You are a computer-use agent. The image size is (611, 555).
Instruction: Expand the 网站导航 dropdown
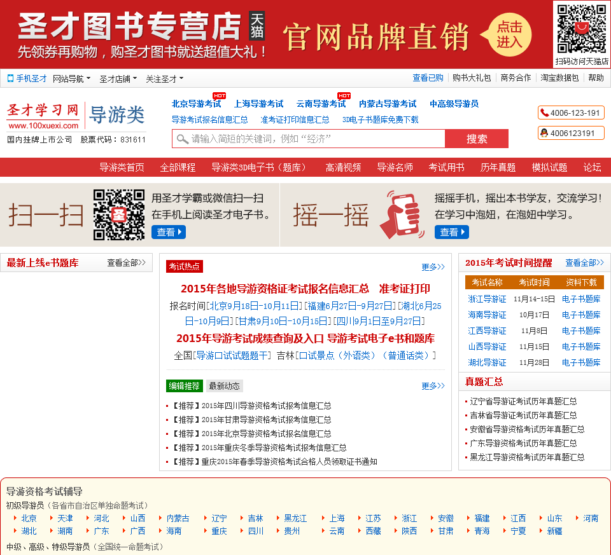(x=71, y=79)
